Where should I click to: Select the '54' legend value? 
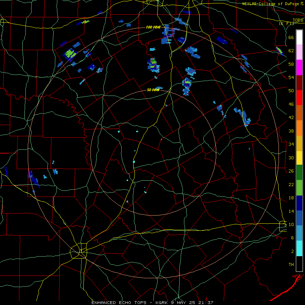(x=291, y=77)
